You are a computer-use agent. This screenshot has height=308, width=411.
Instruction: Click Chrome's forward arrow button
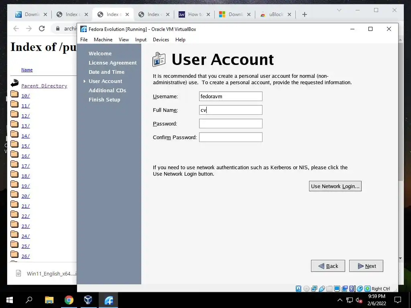click(x=29, y=28)
